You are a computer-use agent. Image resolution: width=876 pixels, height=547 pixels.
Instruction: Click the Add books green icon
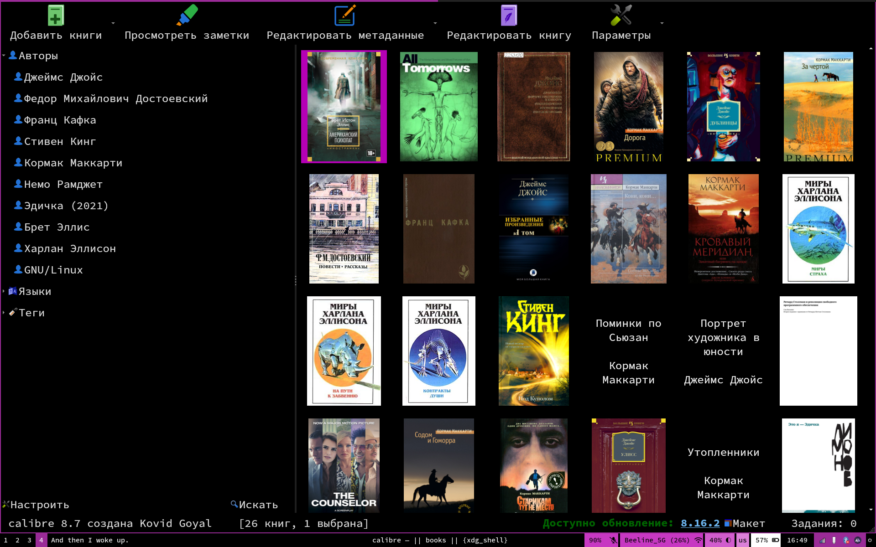click(56, 15)
